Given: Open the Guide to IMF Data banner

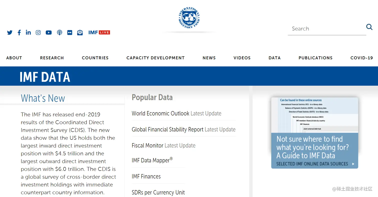Looking at the screenshot, I should 314,133.
